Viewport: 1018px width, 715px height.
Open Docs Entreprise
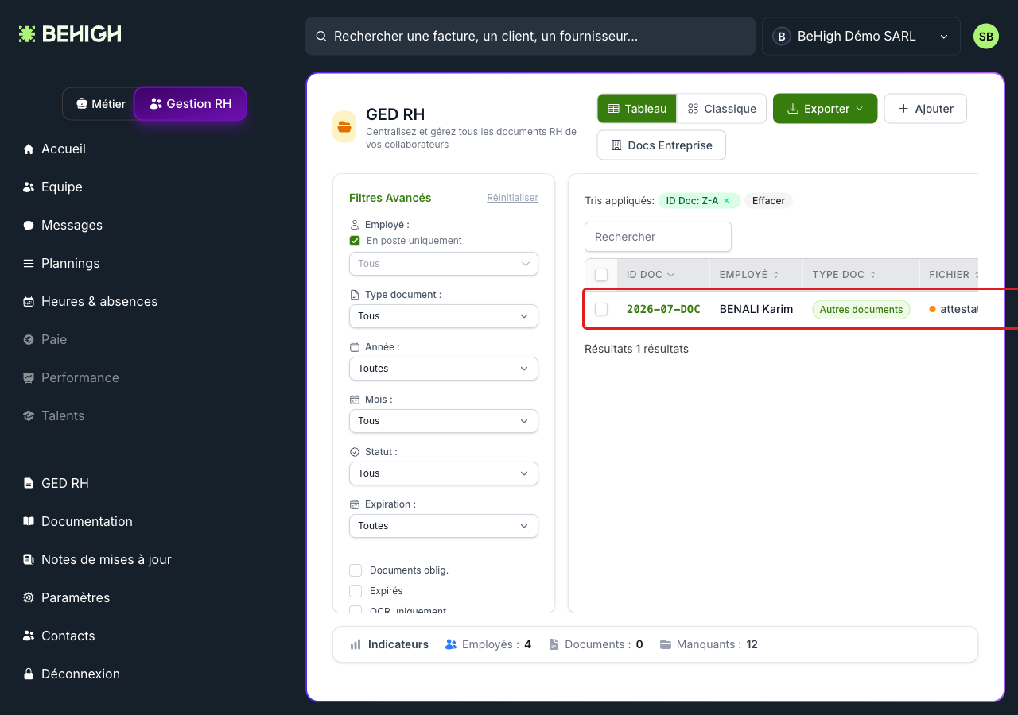(662, 145)
